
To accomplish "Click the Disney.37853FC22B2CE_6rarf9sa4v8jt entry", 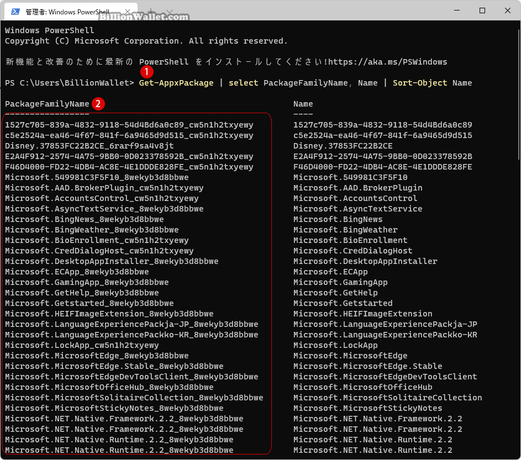I will [x=90, y=146].
